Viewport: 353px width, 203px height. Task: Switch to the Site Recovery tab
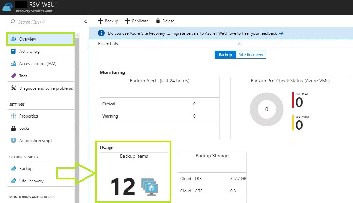[251, 54]
